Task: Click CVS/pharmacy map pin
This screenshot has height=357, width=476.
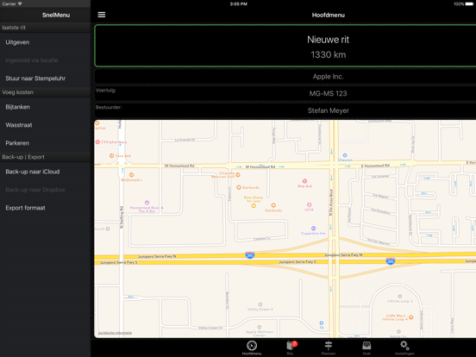Action: tap(97, 141)
